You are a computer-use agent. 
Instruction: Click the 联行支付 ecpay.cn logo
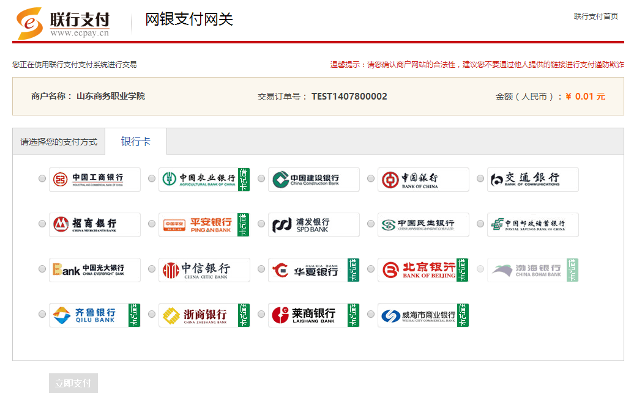pos(63,24)
